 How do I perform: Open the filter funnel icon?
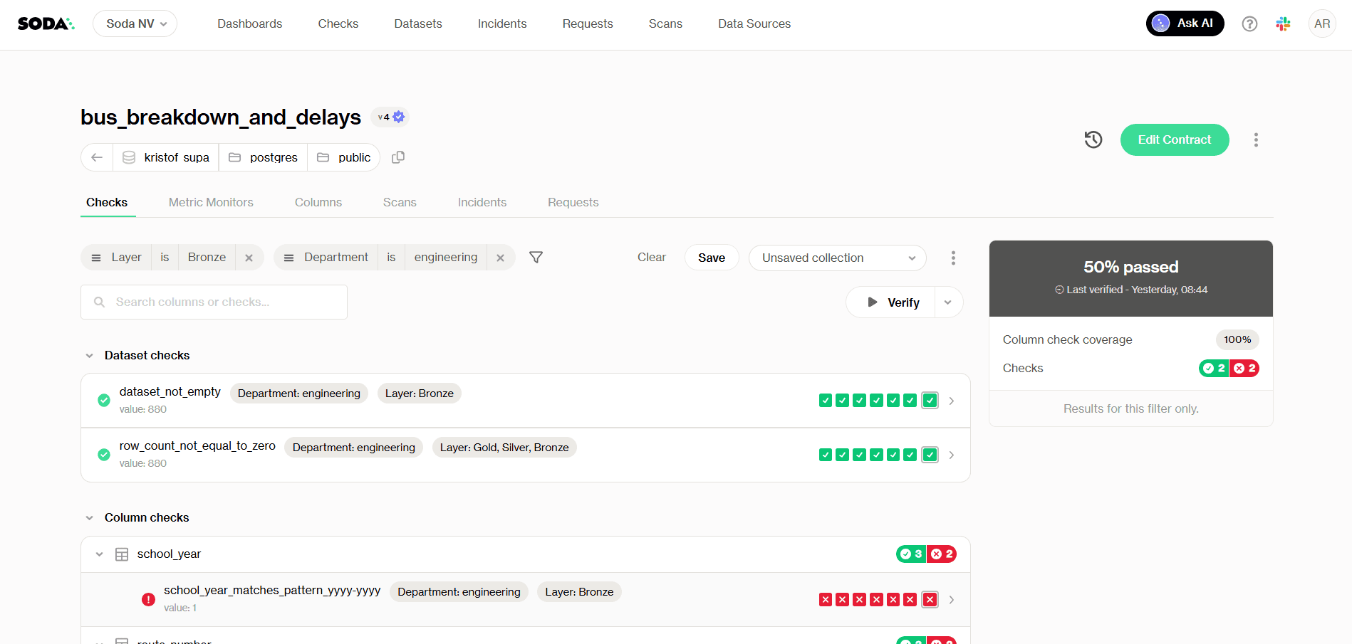coord(536,257)
